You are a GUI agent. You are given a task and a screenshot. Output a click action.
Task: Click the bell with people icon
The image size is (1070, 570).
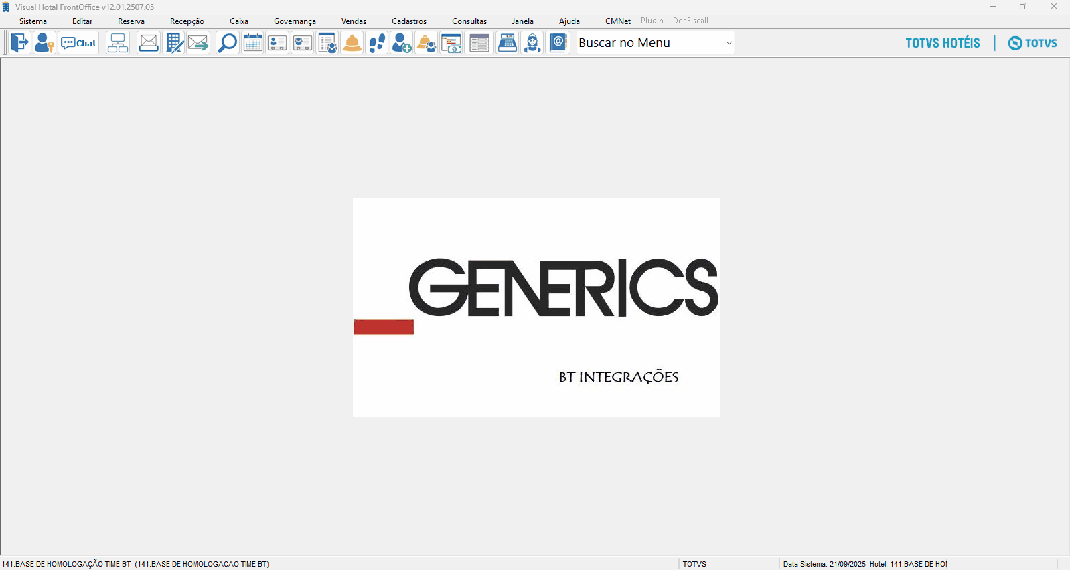(427, 43)
